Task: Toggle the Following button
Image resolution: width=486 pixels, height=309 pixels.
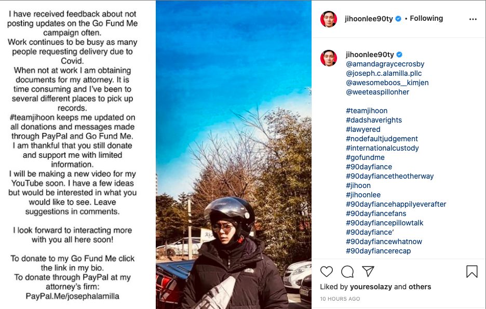Action: [426, 19]
